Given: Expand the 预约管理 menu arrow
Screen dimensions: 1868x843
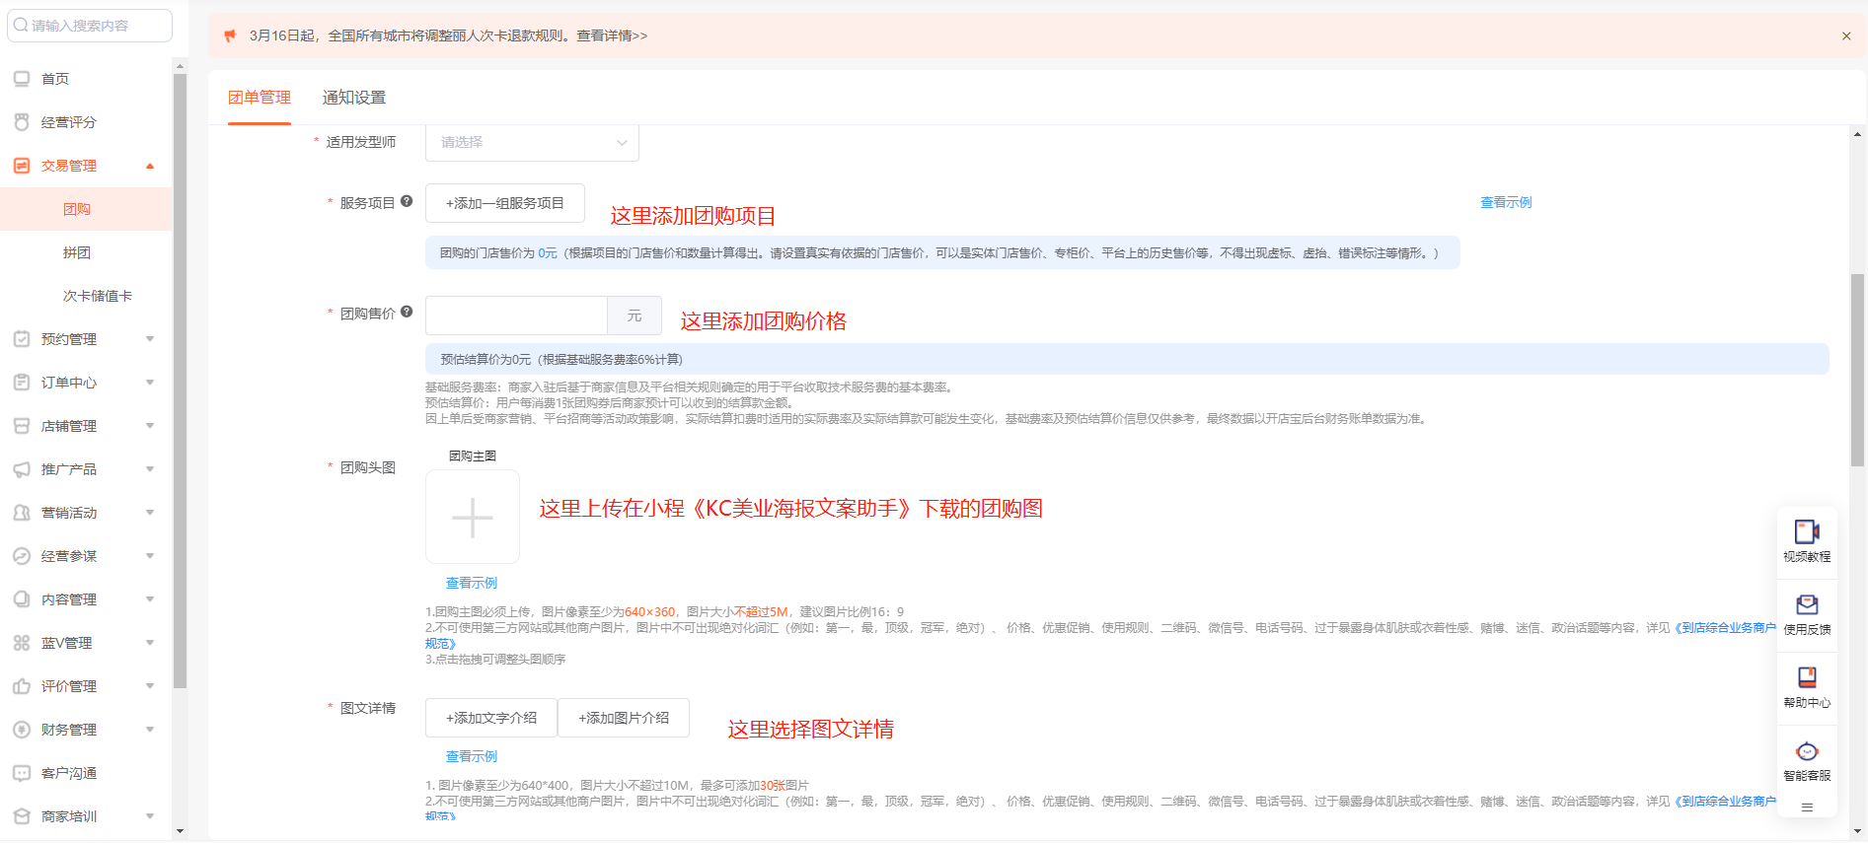Looking at the screenshot, I should (x=150, y=339).
